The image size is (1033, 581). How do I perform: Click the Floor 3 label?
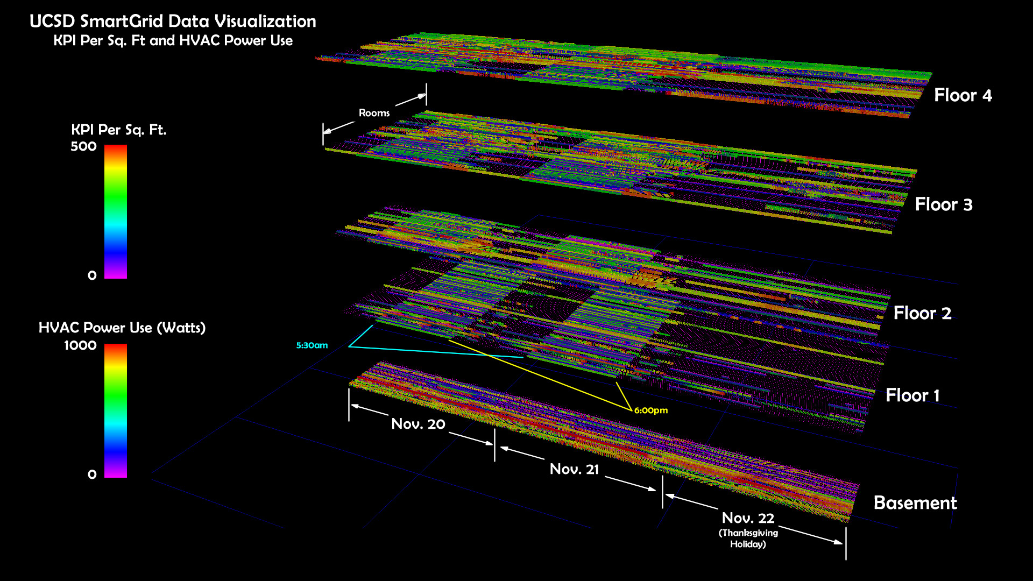[x=944, y=204]
